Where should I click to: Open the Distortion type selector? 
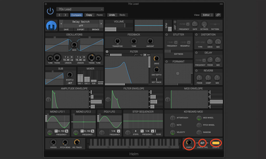tap(200, 42)
